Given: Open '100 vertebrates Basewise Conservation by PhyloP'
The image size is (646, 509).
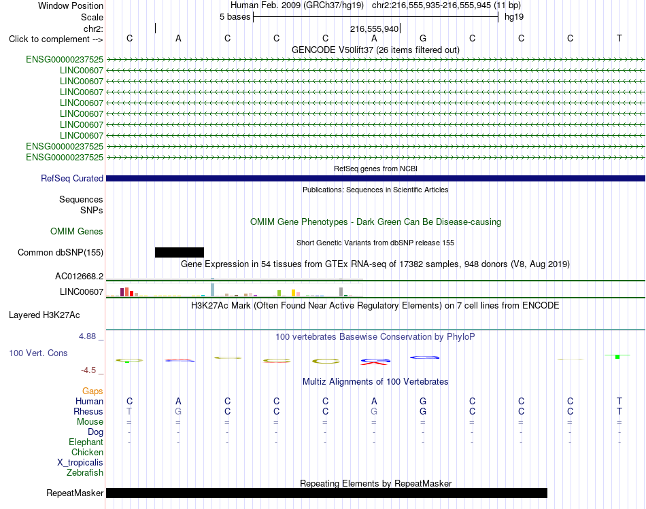Looking at the screenshot, I should tap(375, 337).
